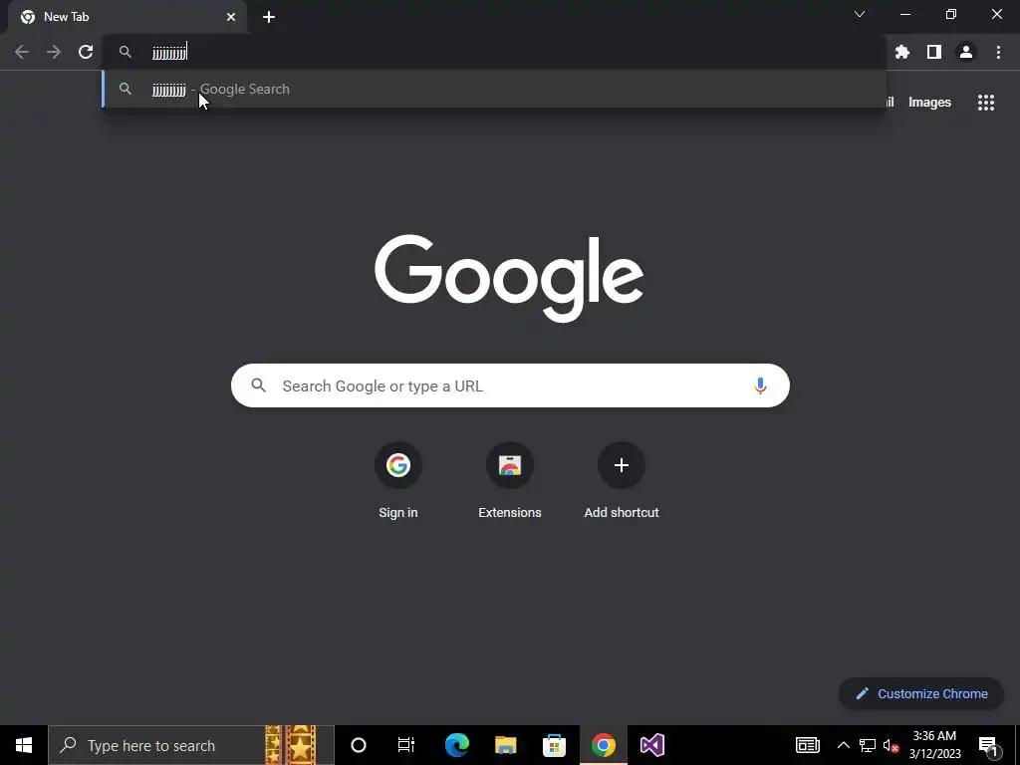Open the Google apps grid
The image size is (1020, 765).
986,103
